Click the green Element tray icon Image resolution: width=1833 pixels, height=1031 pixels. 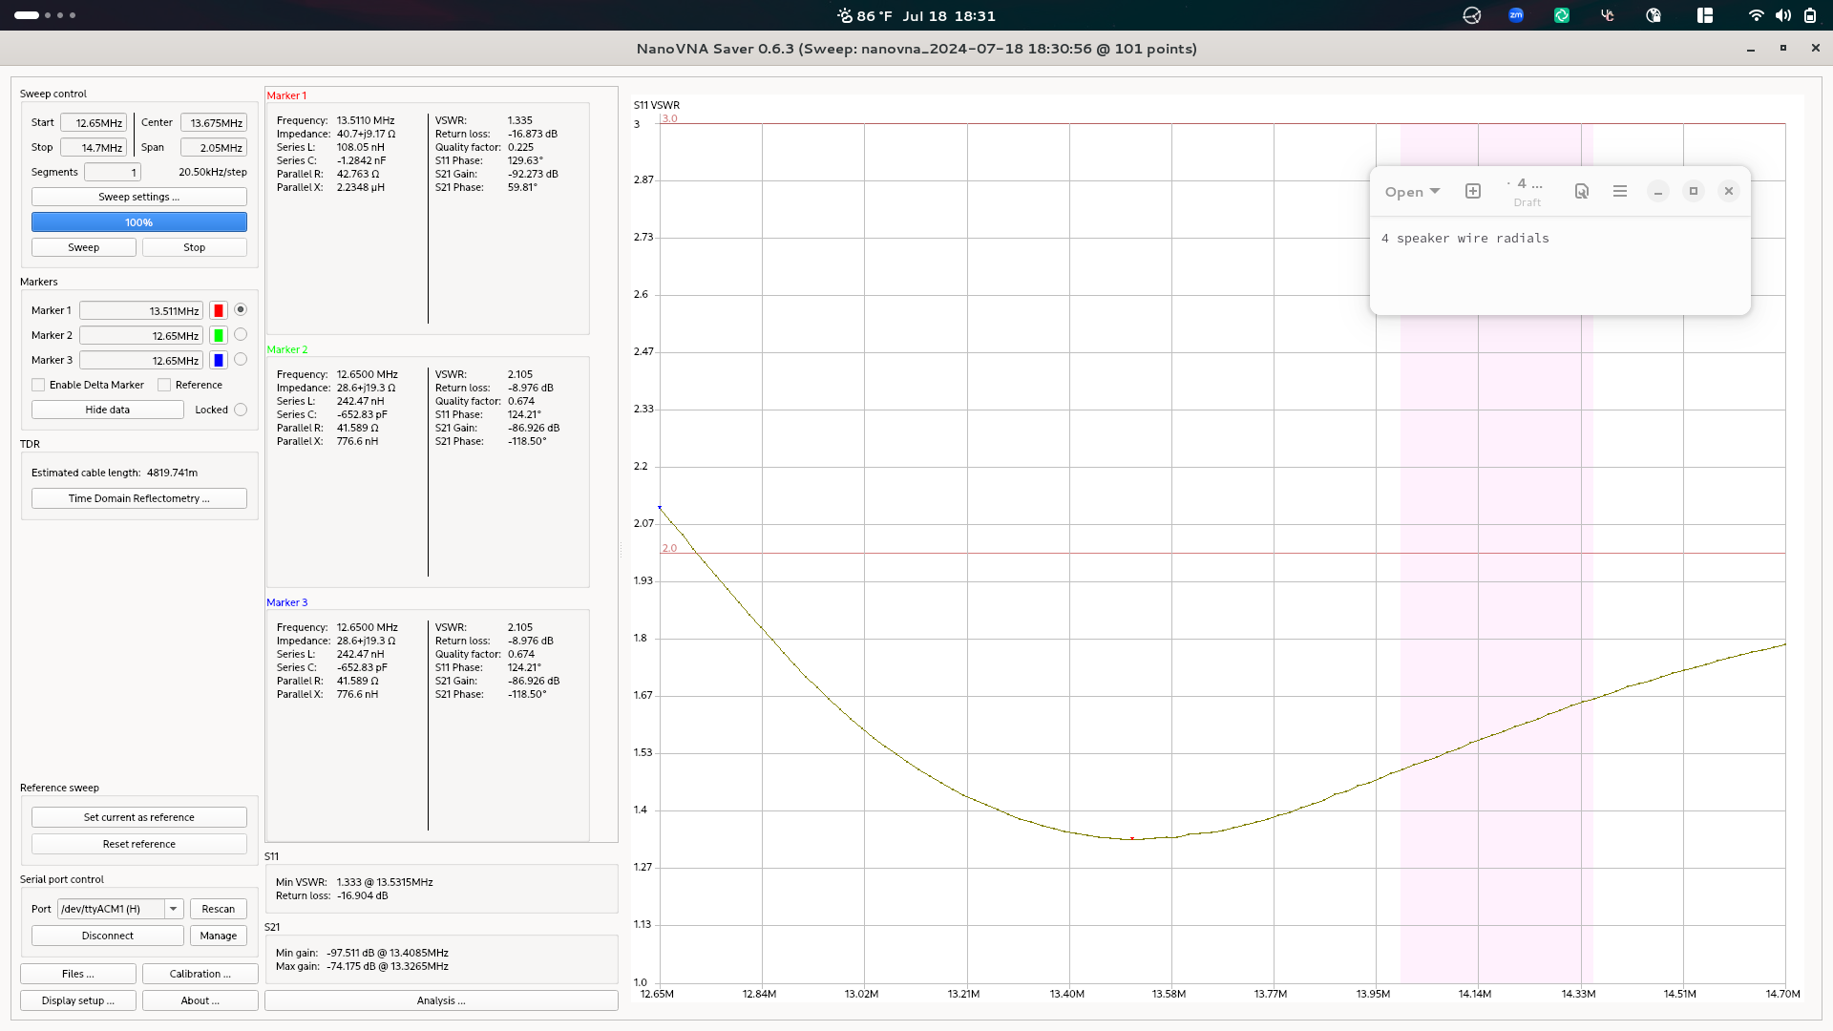(1562, 15)
